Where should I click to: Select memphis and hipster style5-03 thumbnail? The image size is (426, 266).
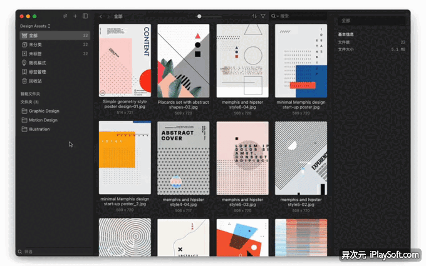pyautogui.click(x=242, y=158)
